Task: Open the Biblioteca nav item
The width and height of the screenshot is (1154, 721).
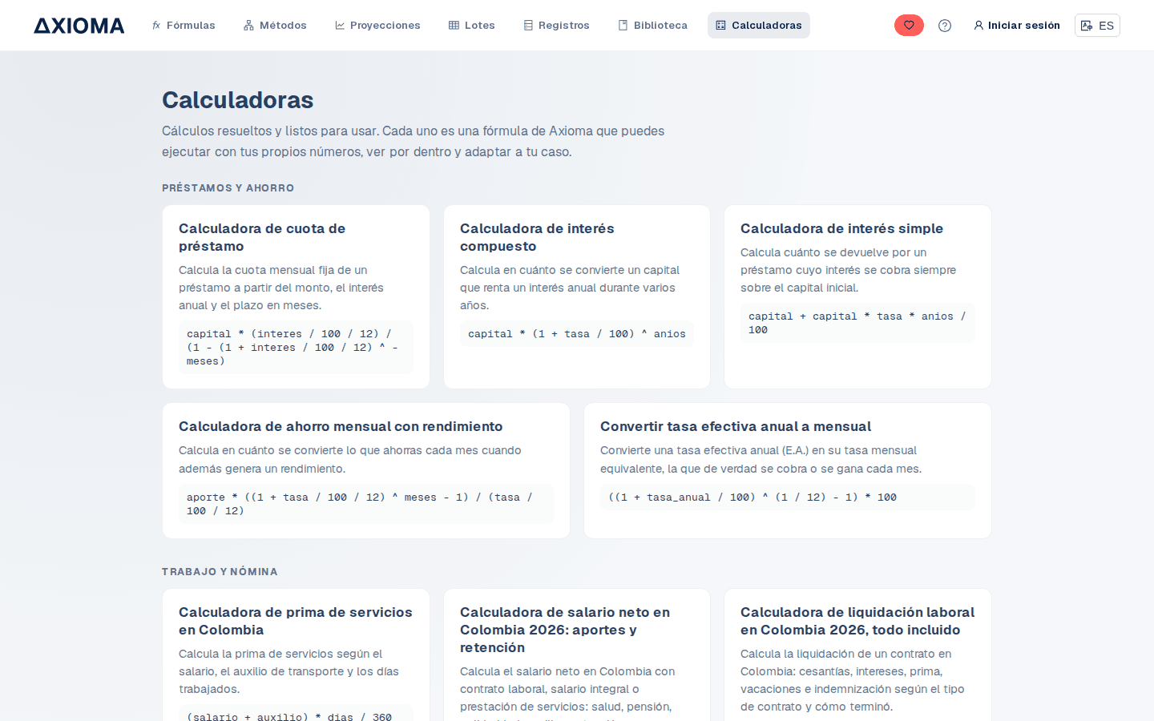Action: tap(653, 26)
